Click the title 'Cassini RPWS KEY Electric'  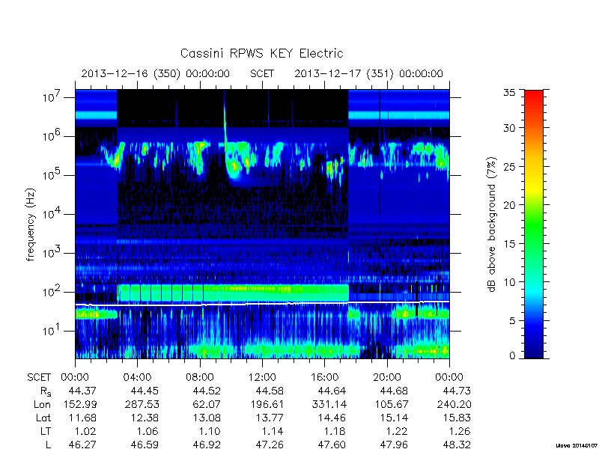(x=261, y=53)
